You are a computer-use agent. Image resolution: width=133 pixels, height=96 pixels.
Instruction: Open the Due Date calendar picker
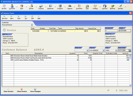pyautogui.click(x=130, y=50)
